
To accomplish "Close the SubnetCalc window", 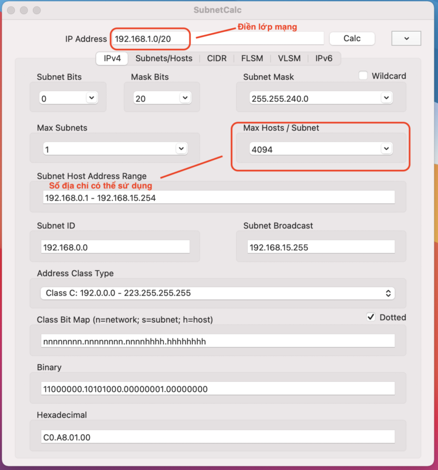I will click(x=11, y=10).
